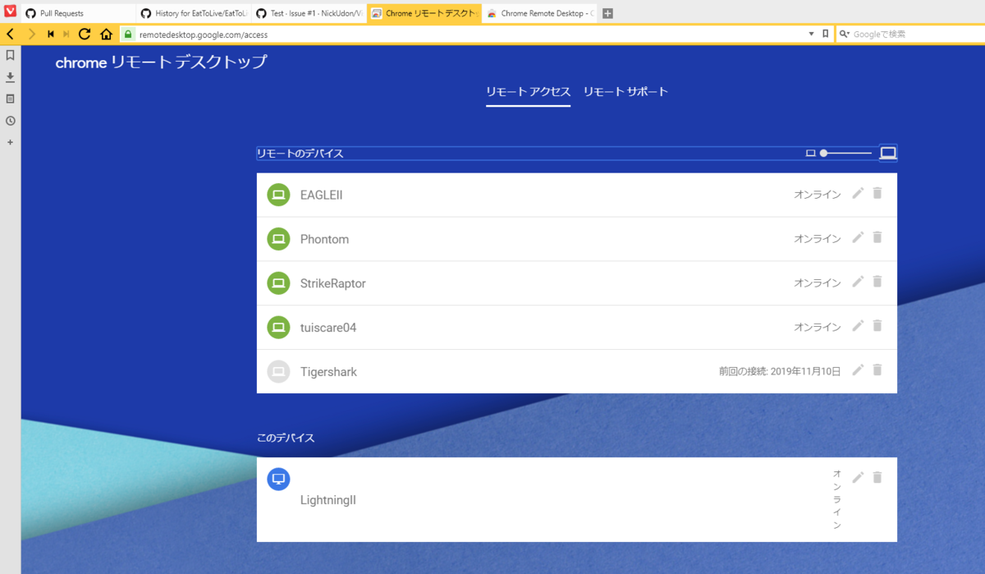Click the green padlock site info icon
985x574 pixels.
point(128,34)
